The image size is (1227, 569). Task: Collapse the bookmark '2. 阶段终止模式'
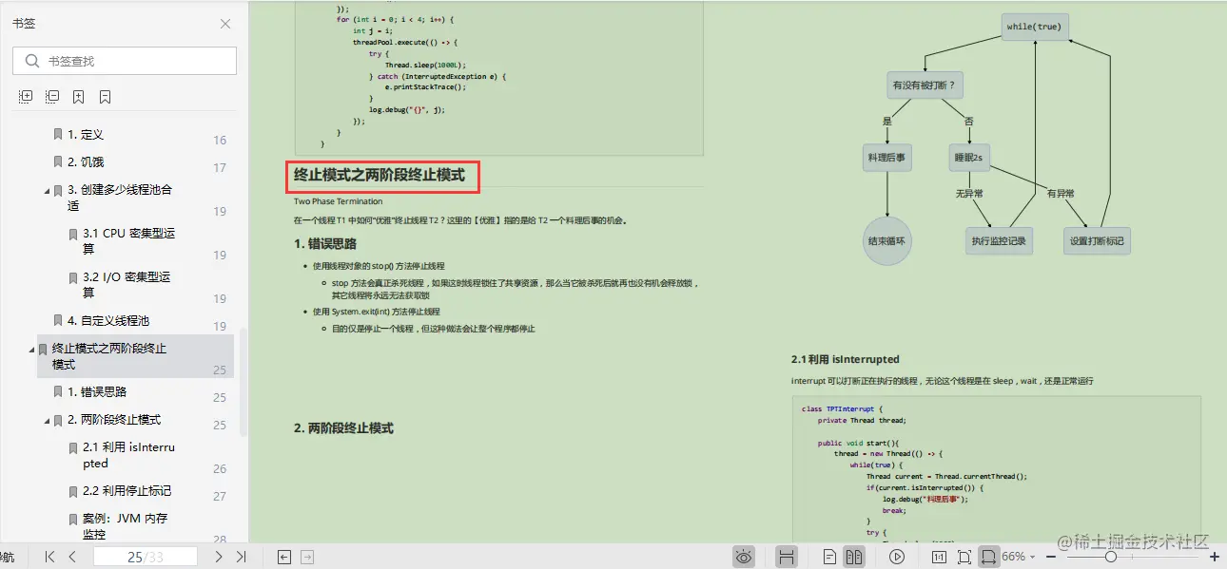coord(45,419)
